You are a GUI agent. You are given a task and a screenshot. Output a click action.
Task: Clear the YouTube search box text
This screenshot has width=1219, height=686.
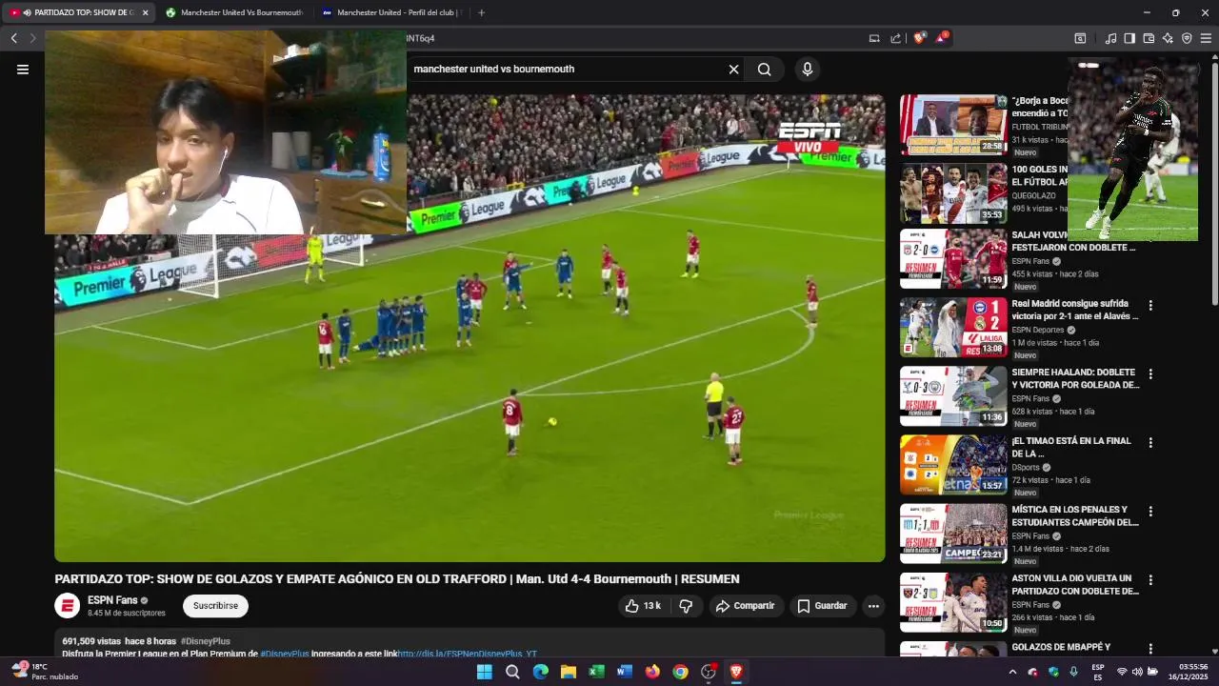(733, 70)
